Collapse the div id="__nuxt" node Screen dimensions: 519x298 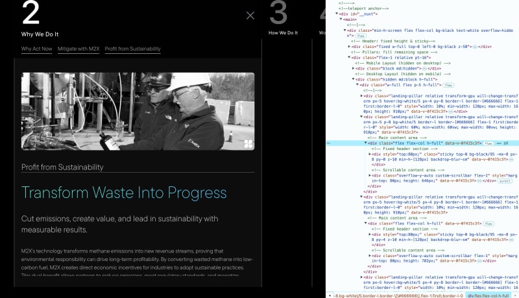pos(337,14)
